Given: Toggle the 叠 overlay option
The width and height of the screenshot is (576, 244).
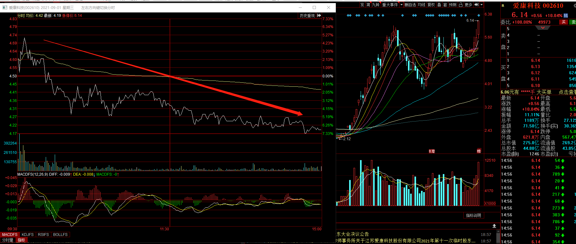Looking at the screenshot, I should pyautogui.click(x=439, y=5).
